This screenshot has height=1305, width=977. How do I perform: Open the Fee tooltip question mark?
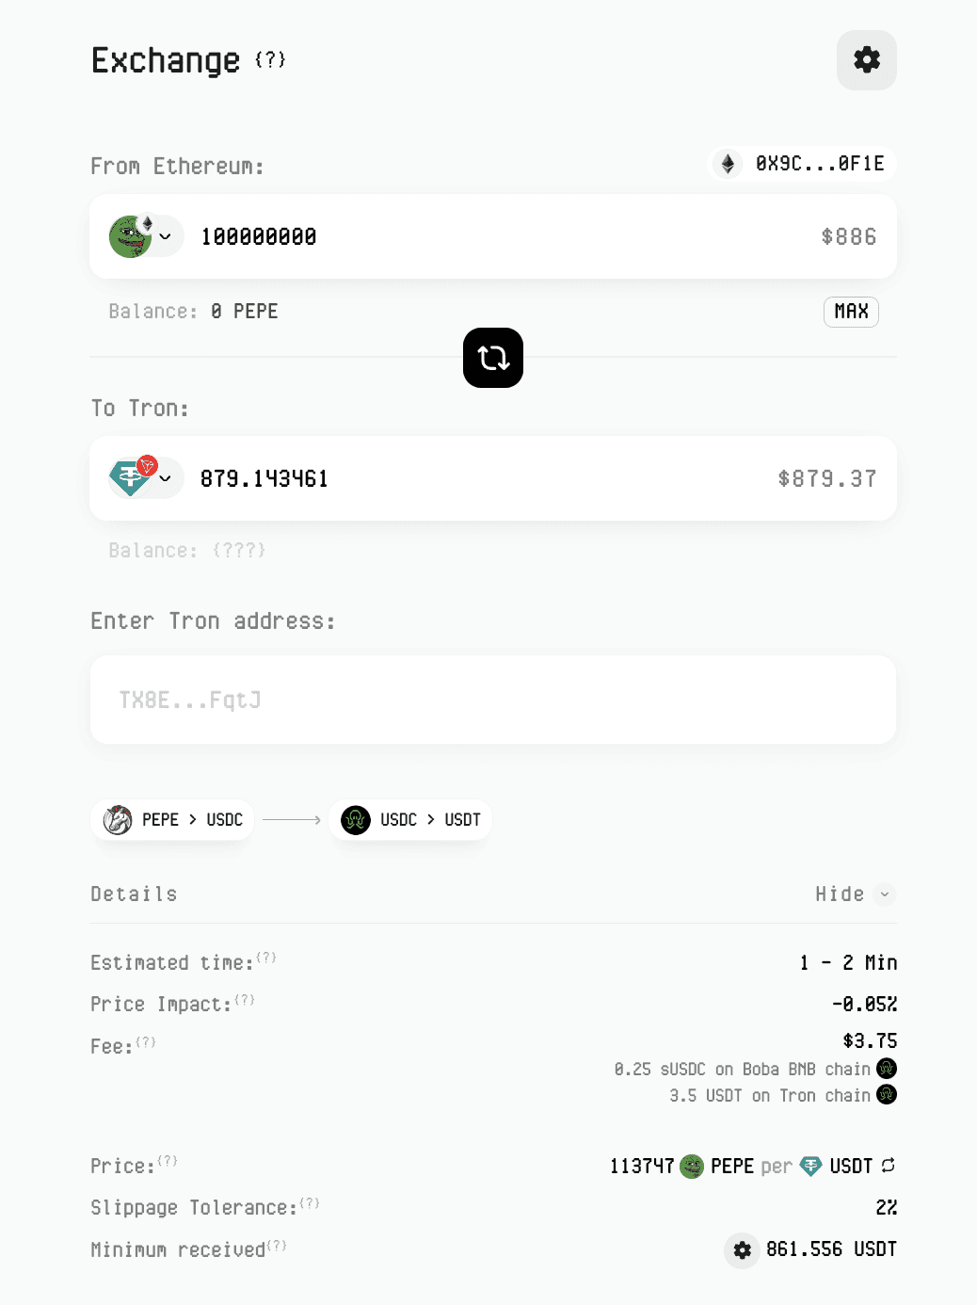point(146,1040)
